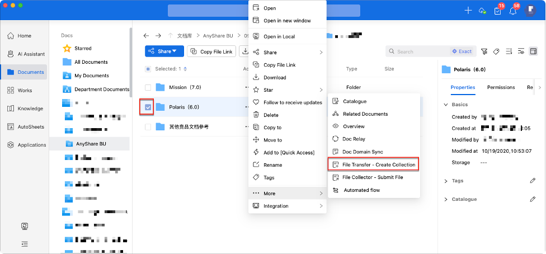Viewport: 546px width, 254px height.
Task: Click the Copy File Link button
Action: [x=211, y=51]
